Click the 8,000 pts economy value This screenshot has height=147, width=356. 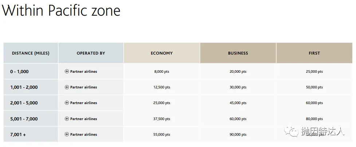tap(162, 72)
